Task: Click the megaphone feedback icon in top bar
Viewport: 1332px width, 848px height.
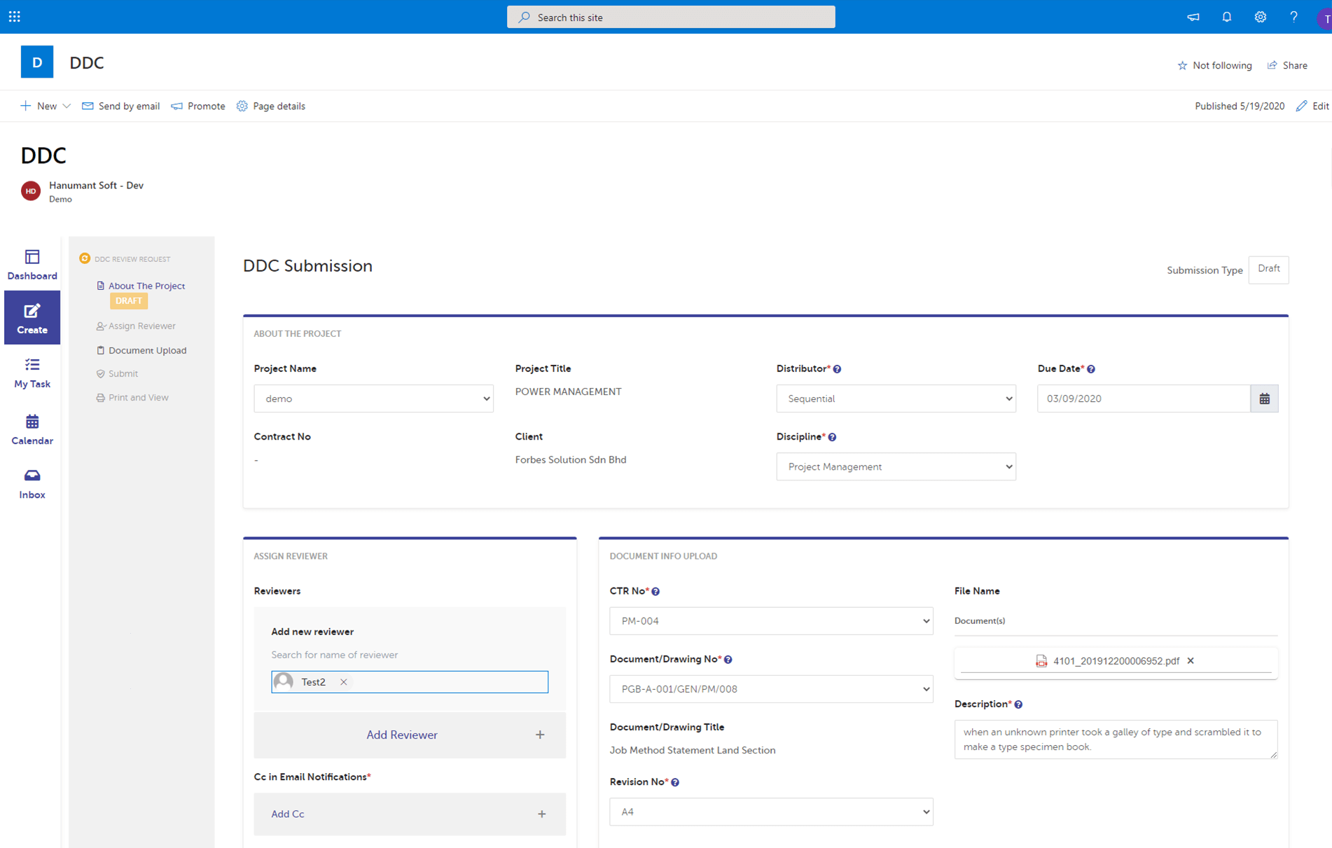Action: [1193, 17]
